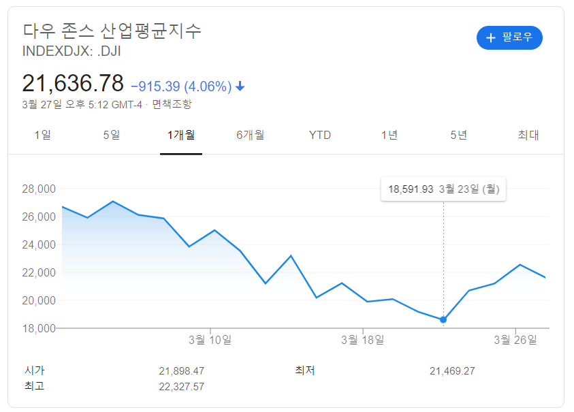Click the INDEXDJX: .DJI ticker label
The height and width of the screenshot is (412, 574).
pos(69,51)
